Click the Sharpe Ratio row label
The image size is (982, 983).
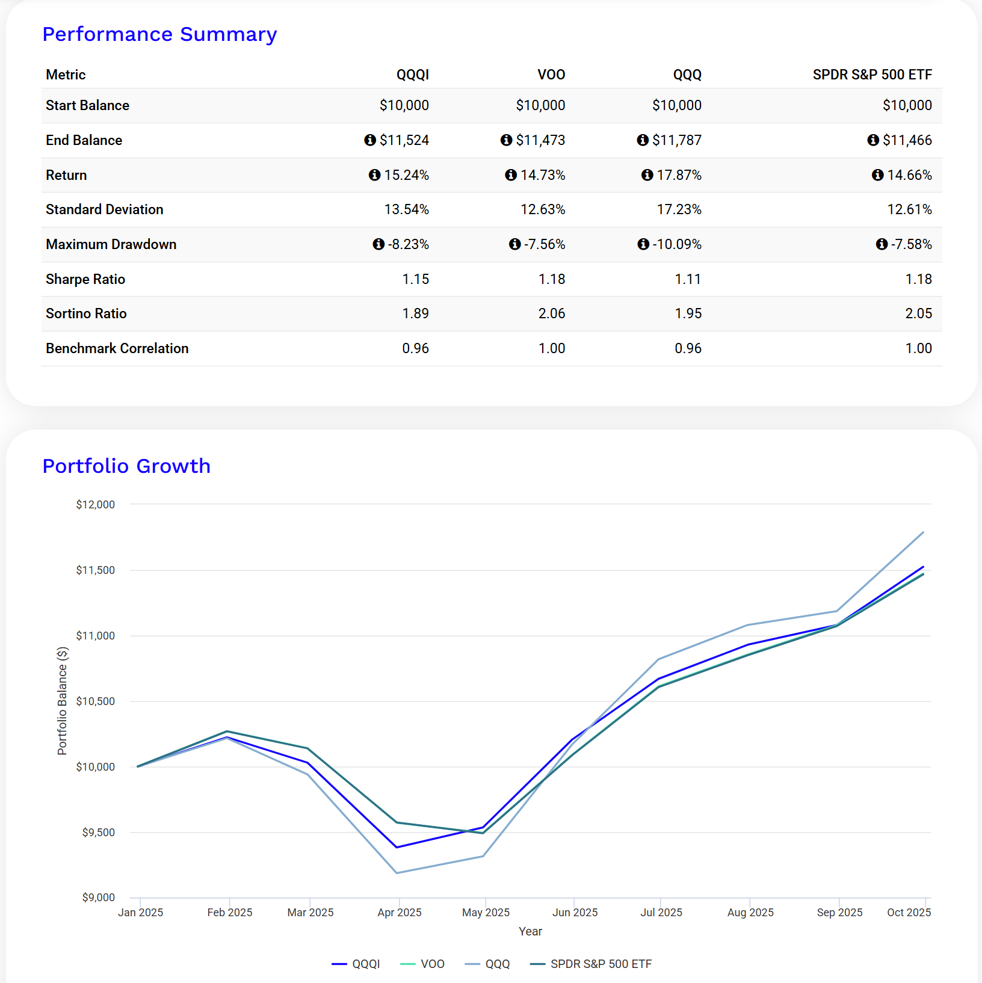coord(85,279)
